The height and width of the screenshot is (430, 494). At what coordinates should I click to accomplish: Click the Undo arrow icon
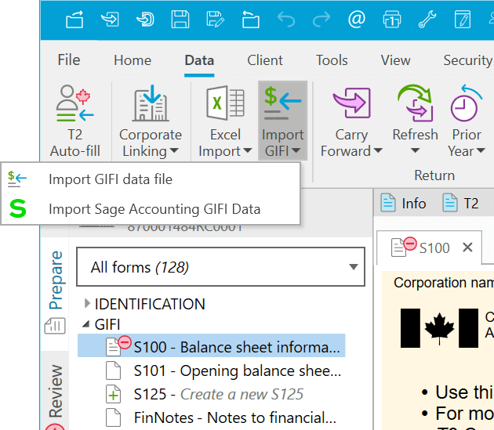point(286,19)
